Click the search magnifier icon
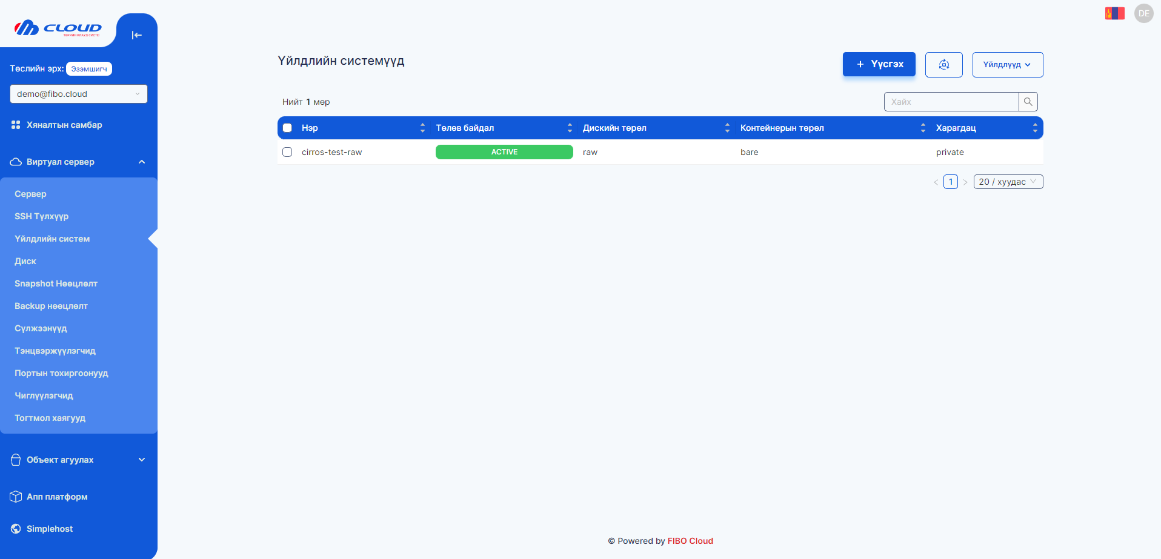Viewport: 1161px width, 559px height. (x=1028, y=102)
